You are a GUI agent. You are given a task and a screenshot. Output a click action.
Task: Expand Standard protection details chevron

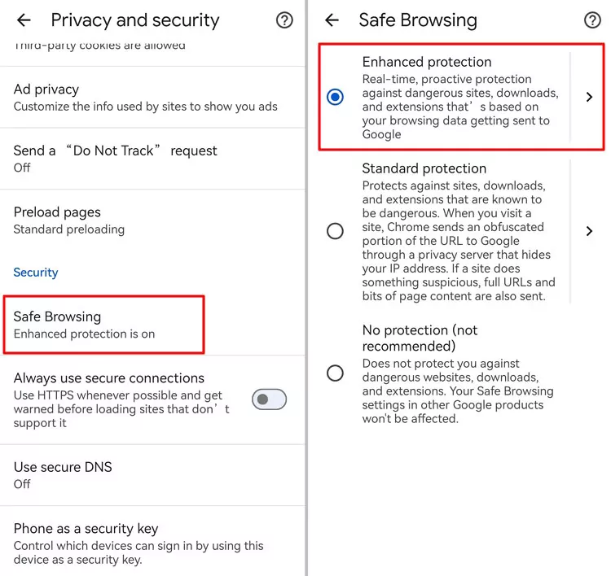589,231
